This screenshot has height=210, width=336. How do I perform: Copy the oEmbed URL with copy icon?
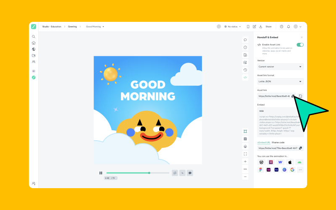[x=300, y=148]
